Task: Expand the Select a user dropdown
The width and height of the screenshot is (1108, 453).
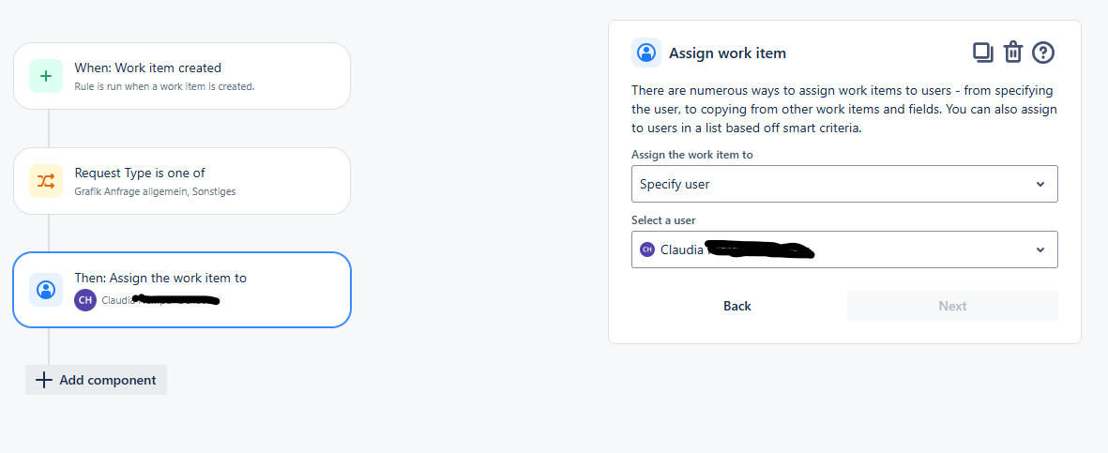Action: click(x=844, y=249)
